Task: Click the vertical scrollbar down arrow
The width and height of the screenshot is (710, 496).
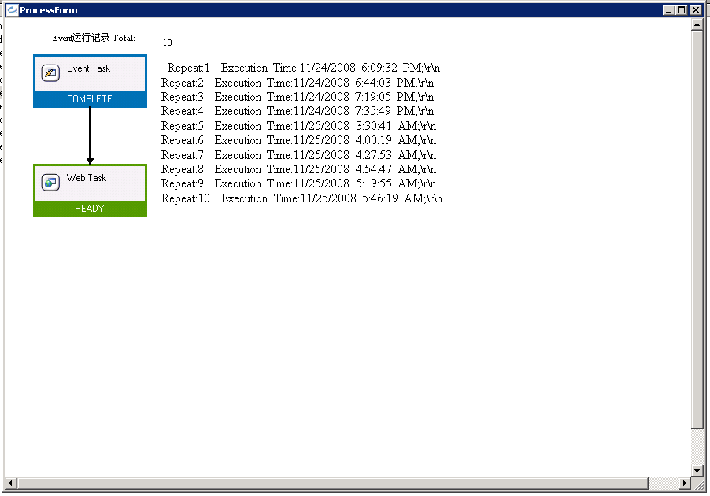Action: 697,471
